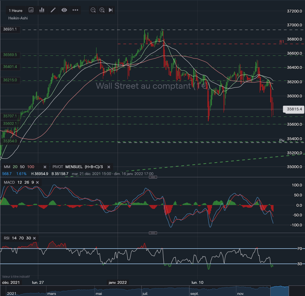Open MM 20 50 100 settings
Screen dimensions: 305x296
click(19, 167)
